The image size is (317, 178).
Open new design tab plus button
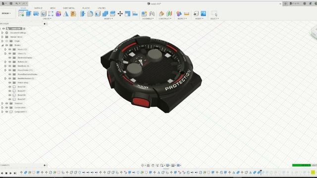tap(285, 3)
